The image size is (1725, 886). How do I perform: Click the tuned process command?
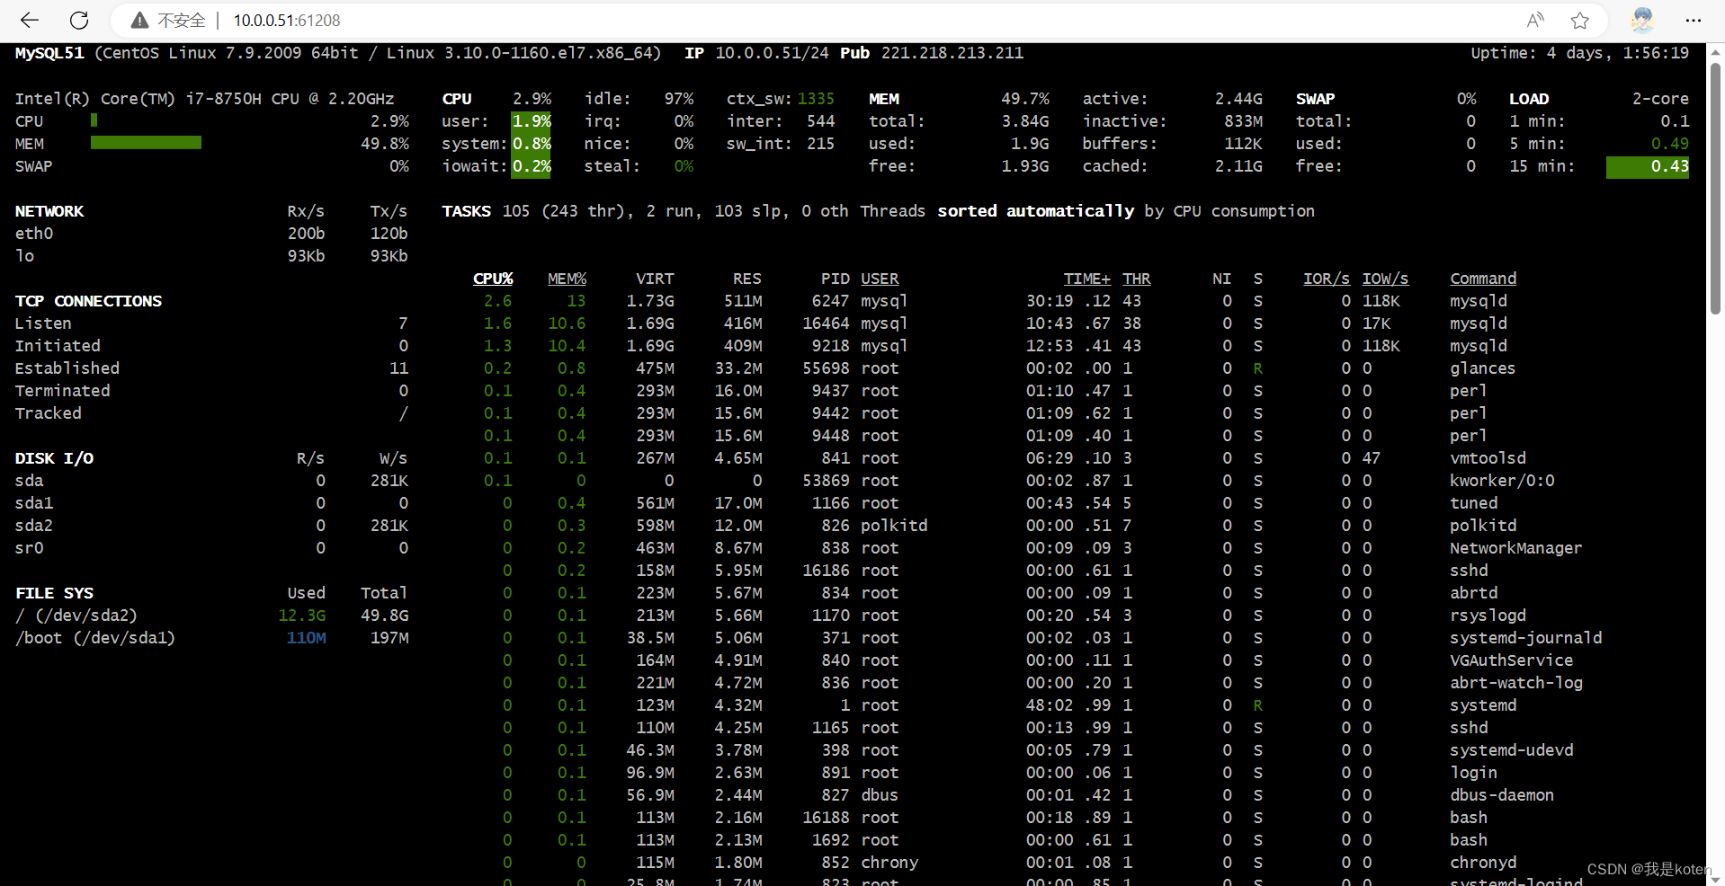pyautogui.click(x=1473, y=503)
